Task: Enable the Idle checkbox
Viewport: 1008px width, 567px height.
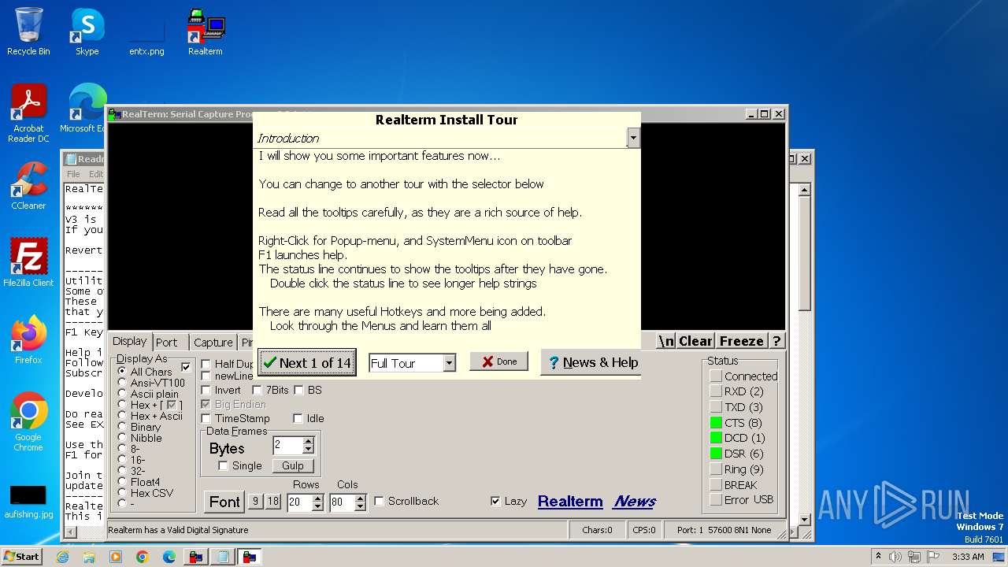Action: pos(298,418)
